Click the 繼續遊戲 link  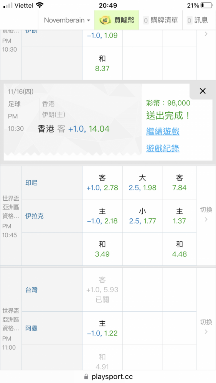(x=163, y=131)
